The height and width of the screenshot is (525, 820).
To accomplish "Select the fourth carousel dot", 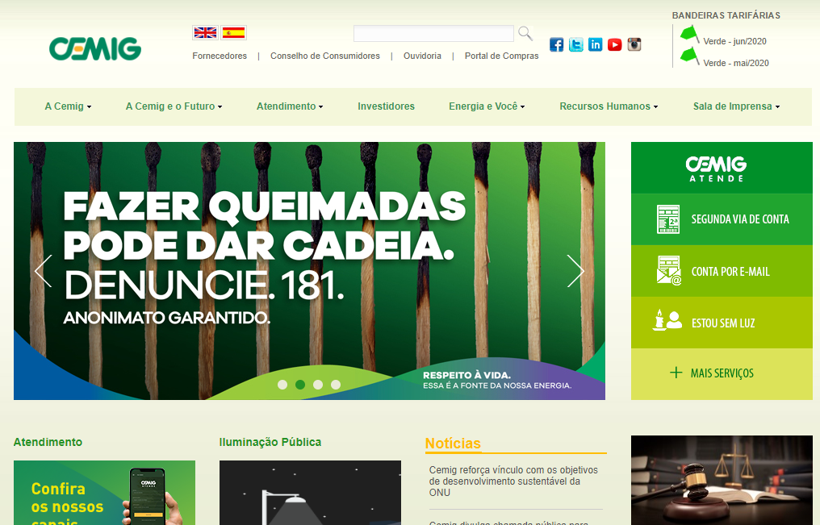I will (336, 385).
